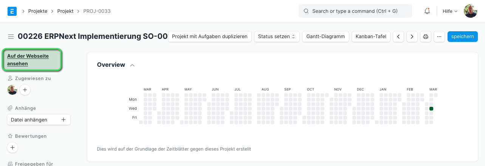The height and width of the screenshot is (166, 485).
Task: Click PROJ-0033 breadcrumb
Action: click(x=97, y=11)
